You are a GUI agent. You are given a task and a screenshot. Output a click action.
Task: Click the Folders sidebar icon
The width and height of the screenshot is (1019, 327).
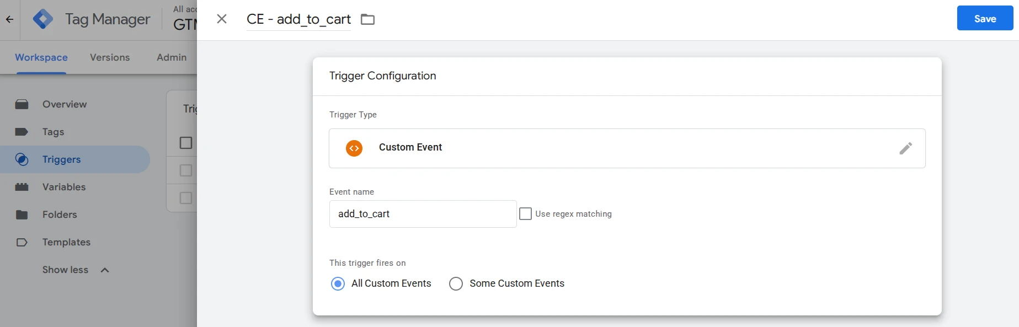22,215
